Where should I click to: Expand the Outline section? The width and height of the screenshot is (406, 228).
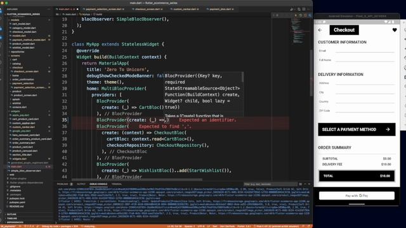[11, 214]
